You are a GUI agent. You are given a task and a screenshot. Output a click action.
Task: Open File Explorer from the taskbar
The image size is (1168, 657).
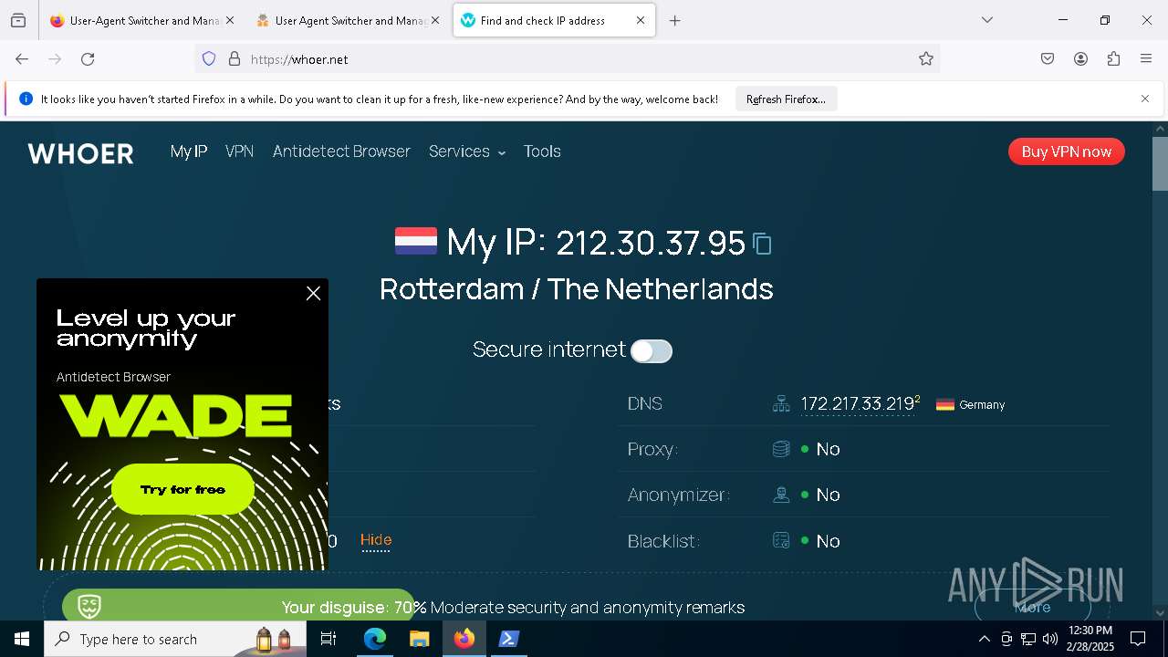pyautogui.click(x=419, y=639)
